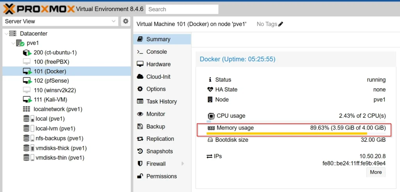The width and height of the screenshot is (400, 192).
Task: Click the freePBX VM monitor icon
Action: pos(27,62)
